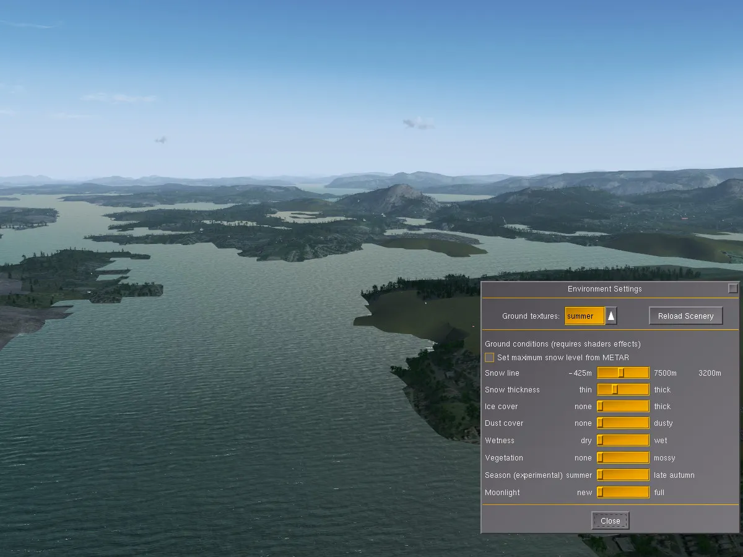
Task: Click the mossy end of Vegetation slider track
Action: point(645,458)
